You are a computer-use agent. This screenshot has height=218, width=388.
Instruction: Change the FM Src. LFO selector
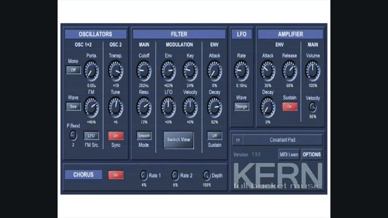(92, 136)
